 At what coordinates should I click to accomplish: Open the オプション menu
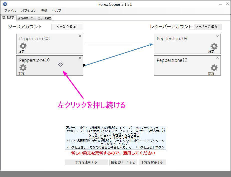point(28,11)
